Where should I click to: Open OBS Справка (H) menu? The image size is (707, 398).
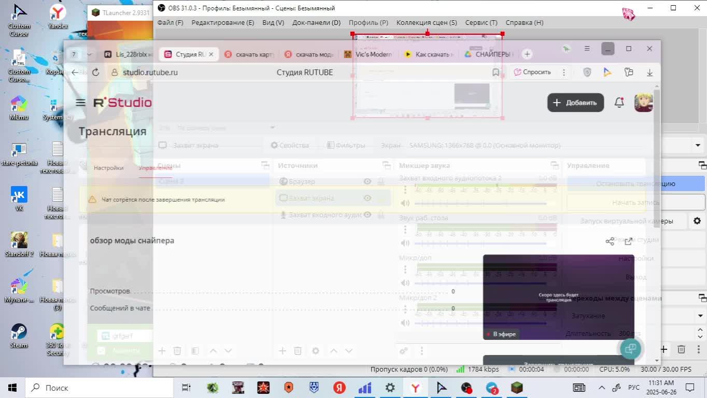point(524,22)
